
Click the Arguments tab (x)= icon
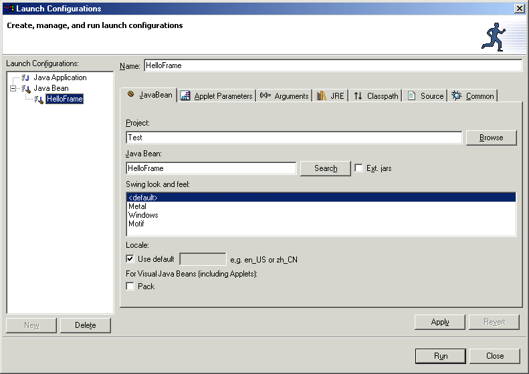tap(266, 96)
